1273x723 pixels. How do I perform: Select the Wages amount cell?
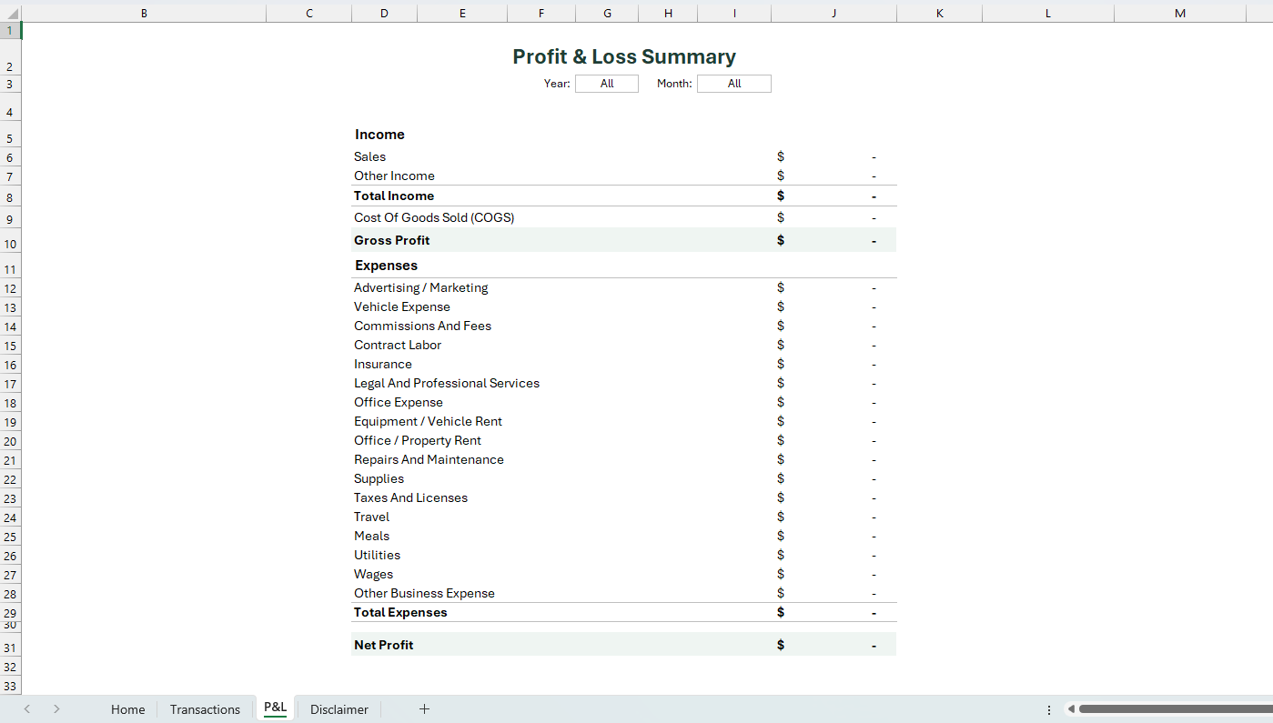tap(834, 574)
